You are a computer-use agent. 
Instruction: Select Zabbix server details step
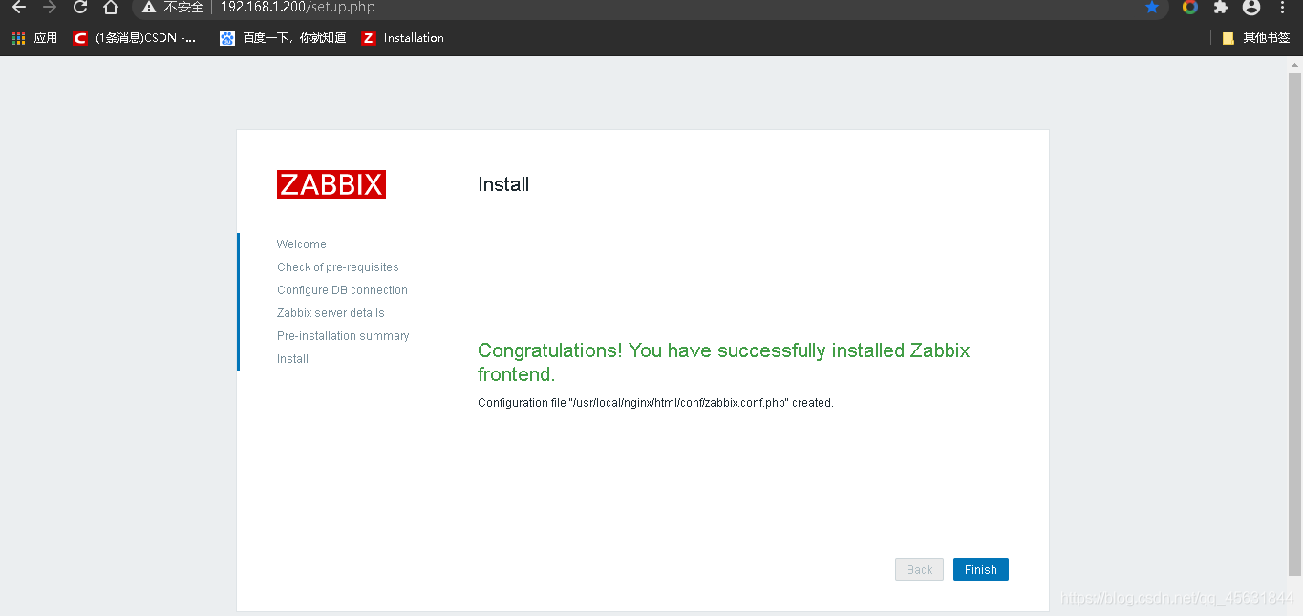(331, 313)
